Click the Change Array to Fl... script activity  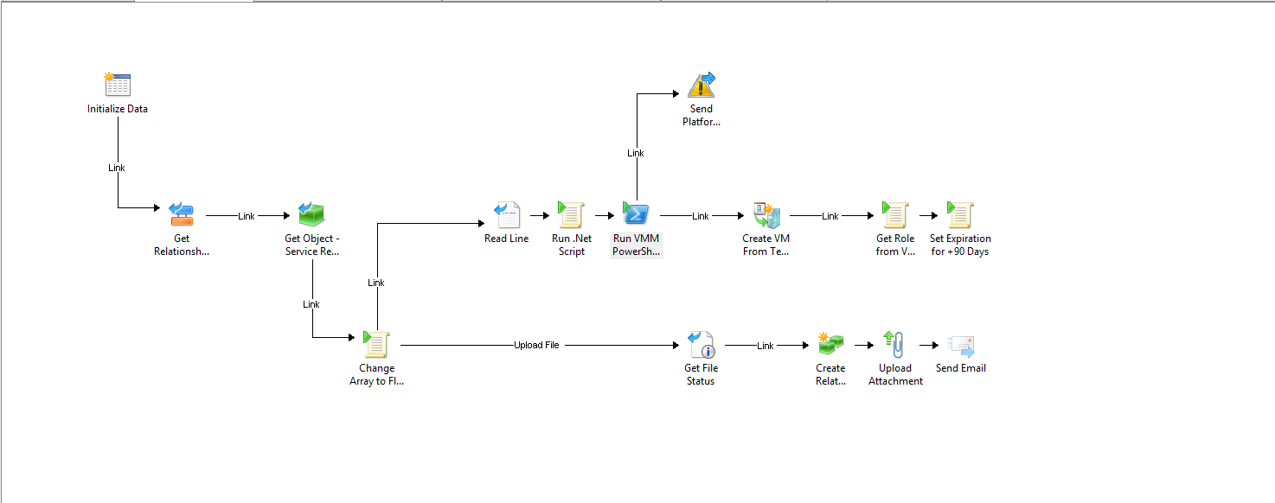(x=376, y=344)
